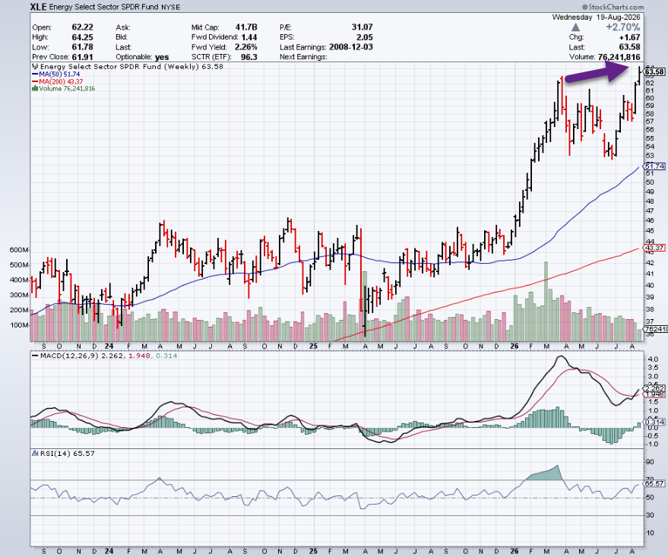The width and height of the screenshot is (668, 557).
Task: Click the 26 year marker on price axis
Action: tap(514, 347)
